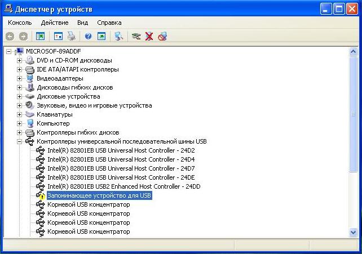Select Запоминающее устройство для USB
This screenshot has height=254, width=362.
(x=99, y=195)
